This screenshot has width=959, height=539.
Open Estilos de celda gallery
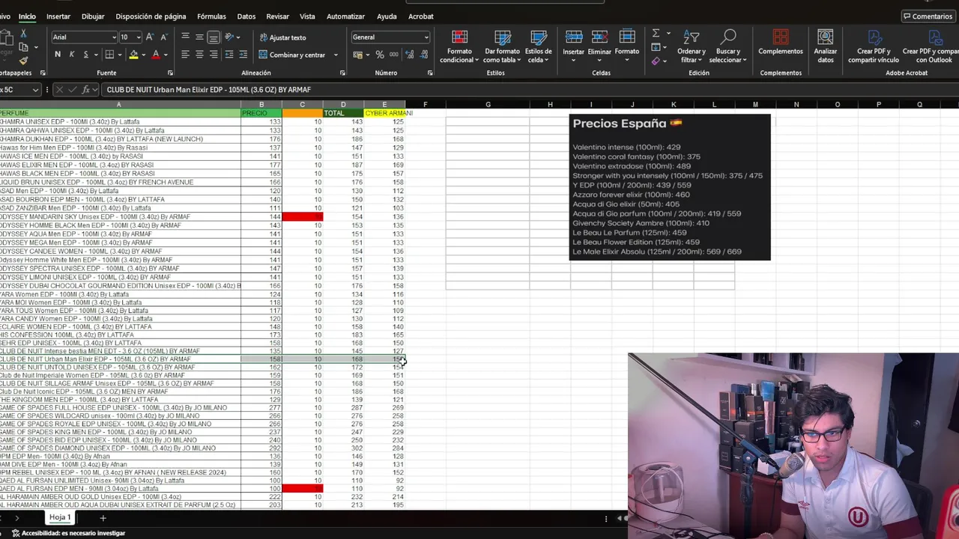538,46
